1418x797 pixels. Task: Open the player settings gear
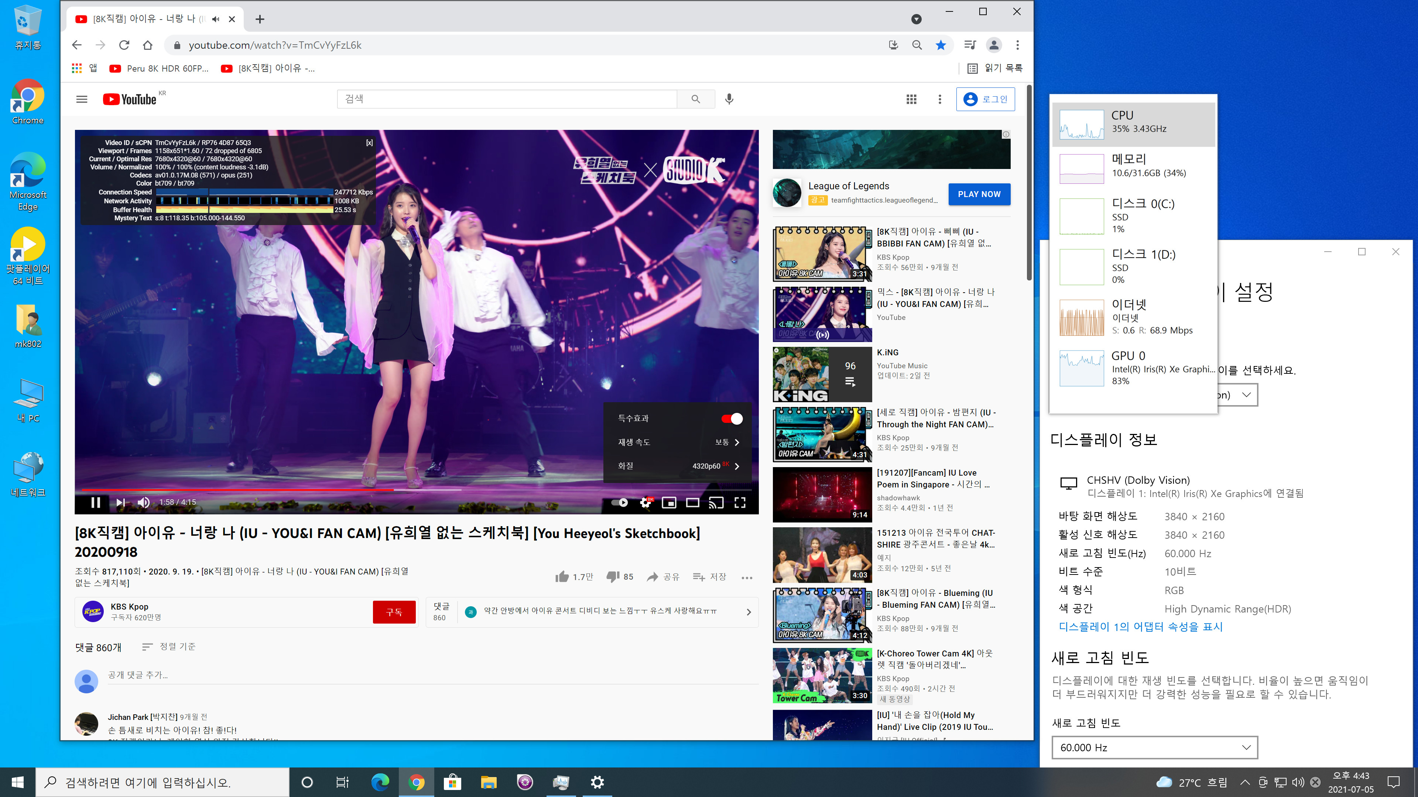point(645,502)
